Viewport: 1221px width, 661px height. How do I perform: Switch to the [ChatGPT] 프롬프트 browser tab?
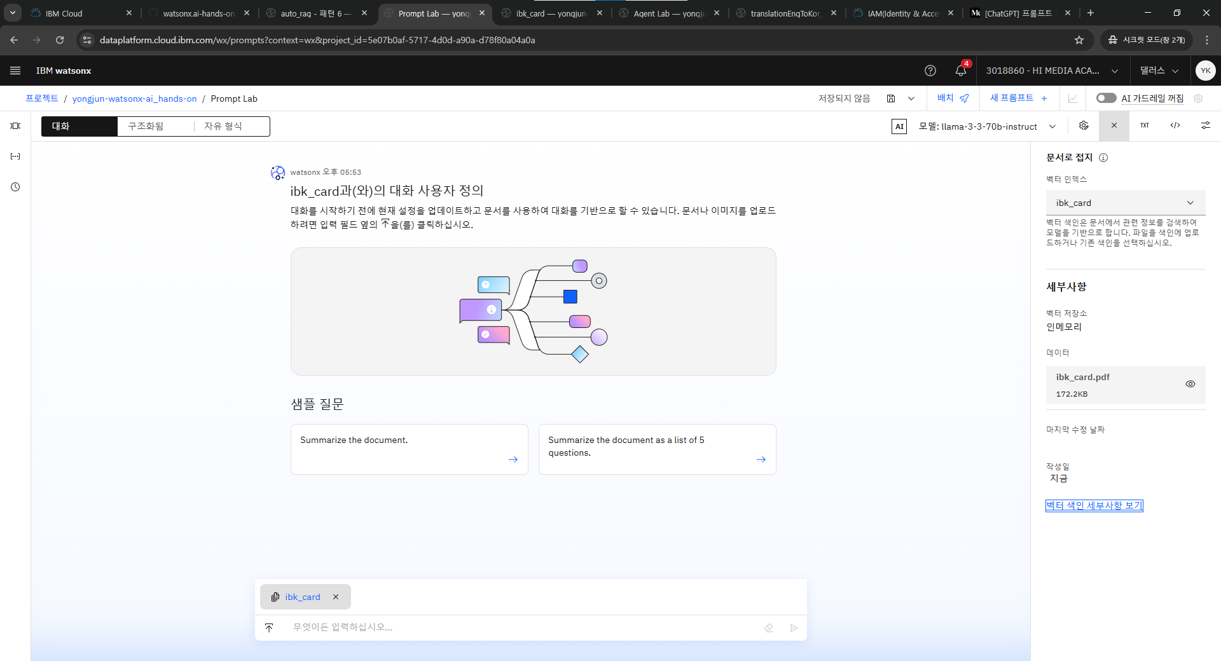coord(1020,13)
